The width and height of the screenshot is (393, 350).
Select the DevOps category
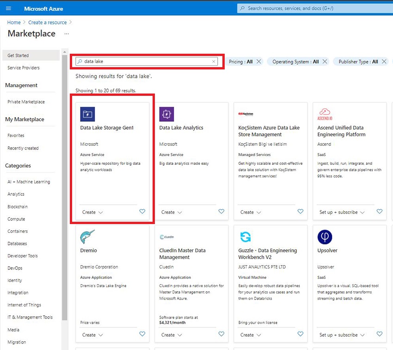(15, 268)
